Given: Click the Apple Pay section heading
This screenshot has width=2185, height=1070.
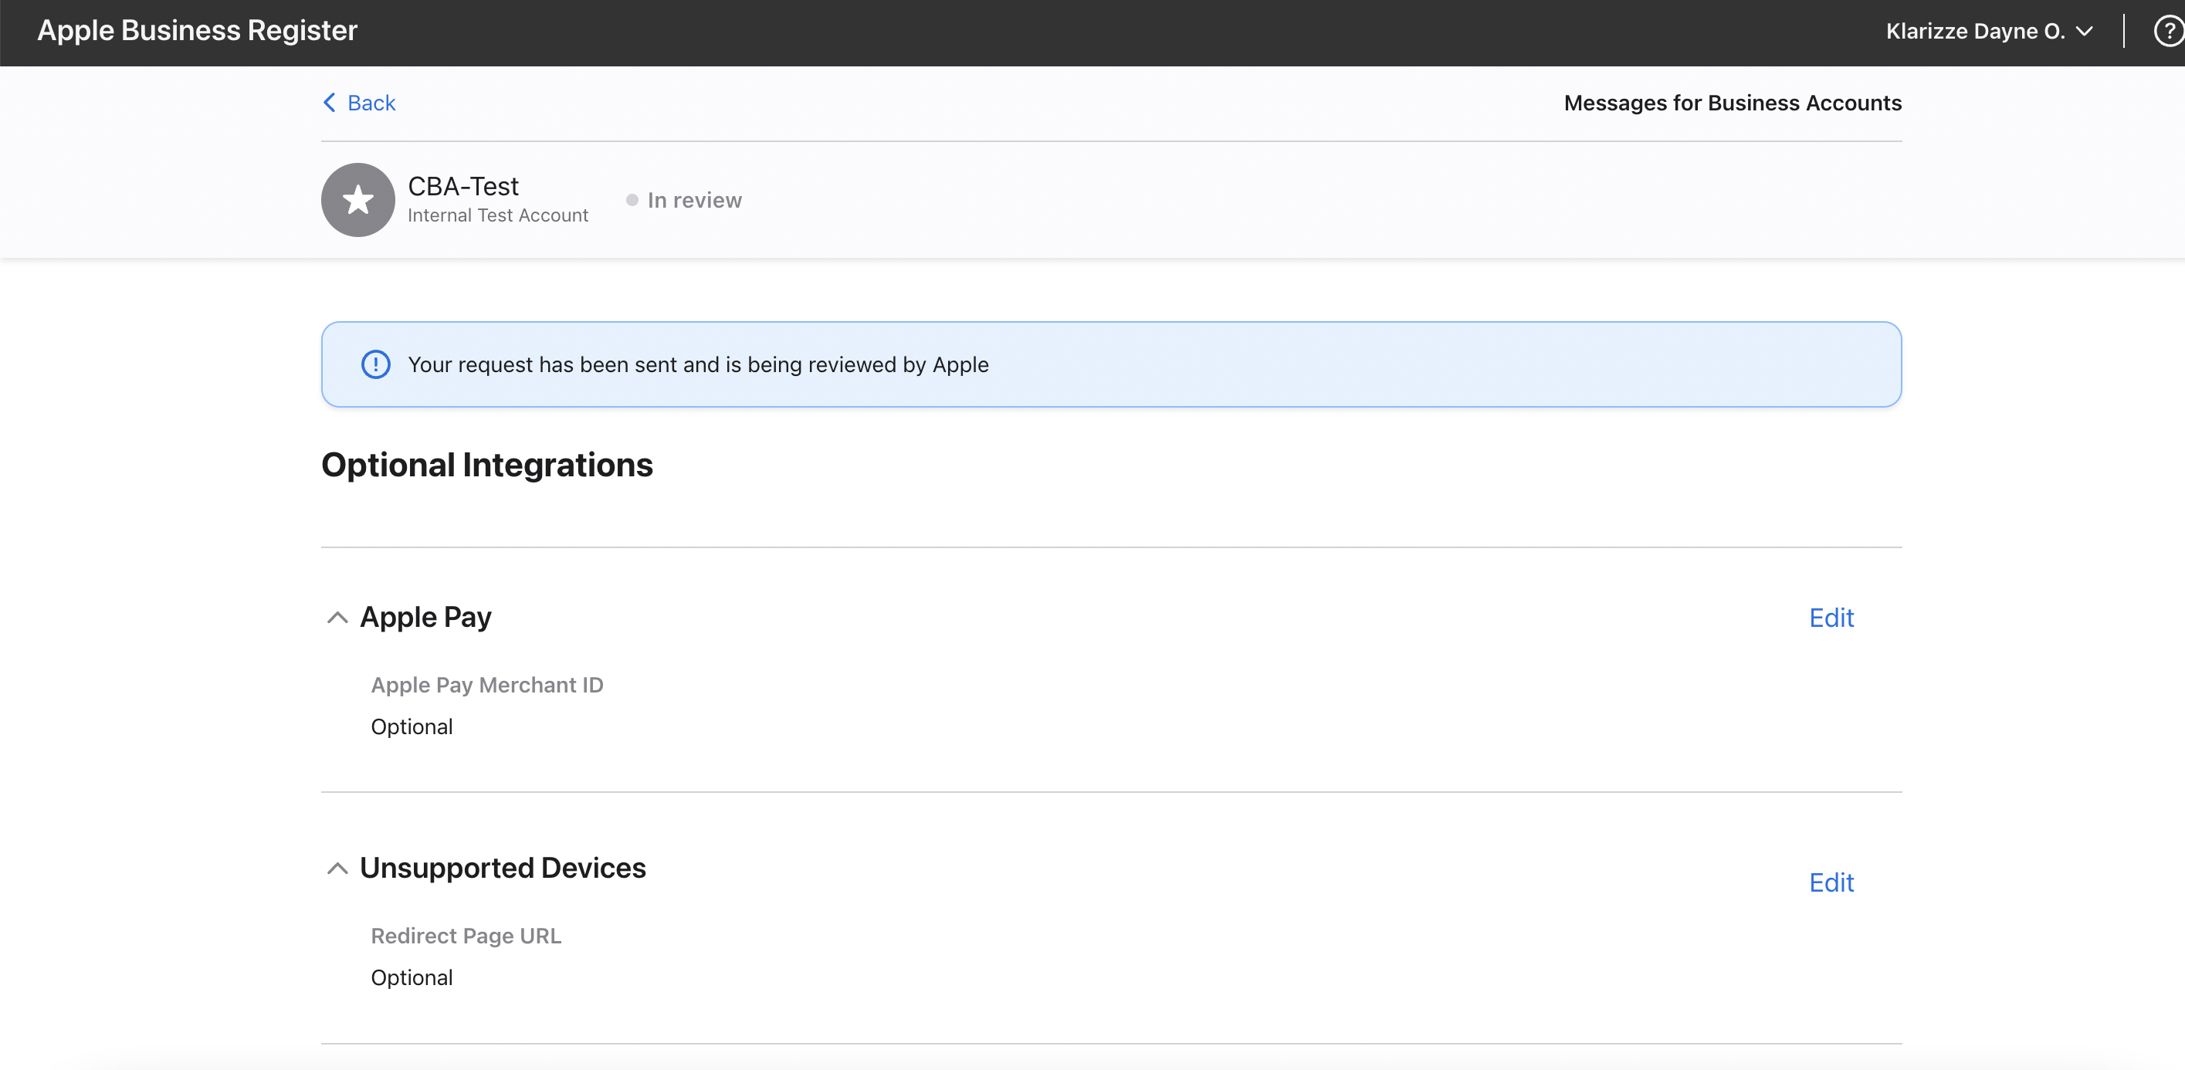Looking at the screenshot, I should point(425,618).
